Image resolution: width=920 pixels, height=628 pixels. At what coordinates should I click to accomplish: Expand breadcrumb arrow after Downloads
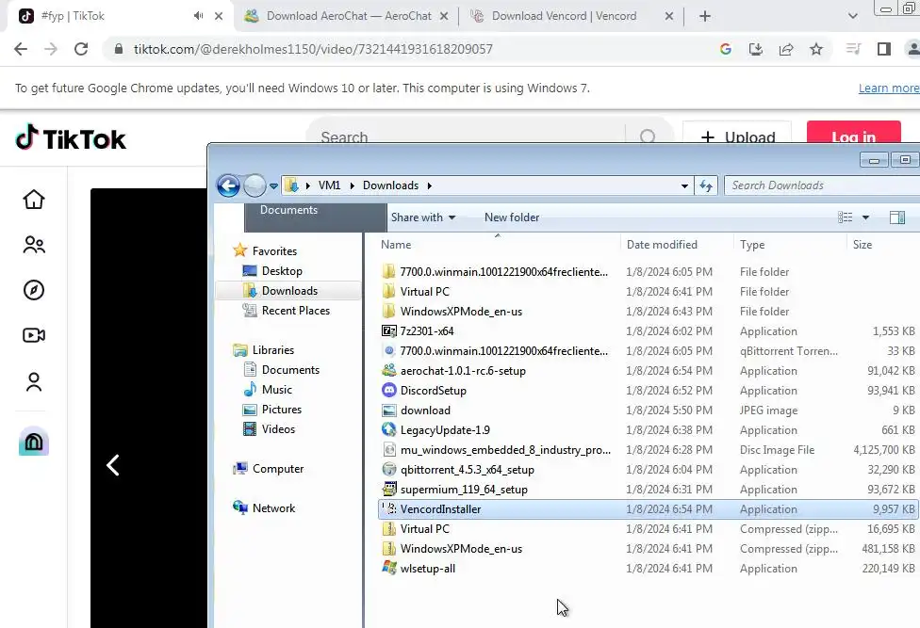coord(430,185)
